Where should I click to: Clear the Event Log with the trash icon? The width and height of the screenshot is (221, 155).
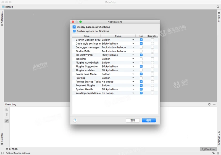[x=7, y=115]
